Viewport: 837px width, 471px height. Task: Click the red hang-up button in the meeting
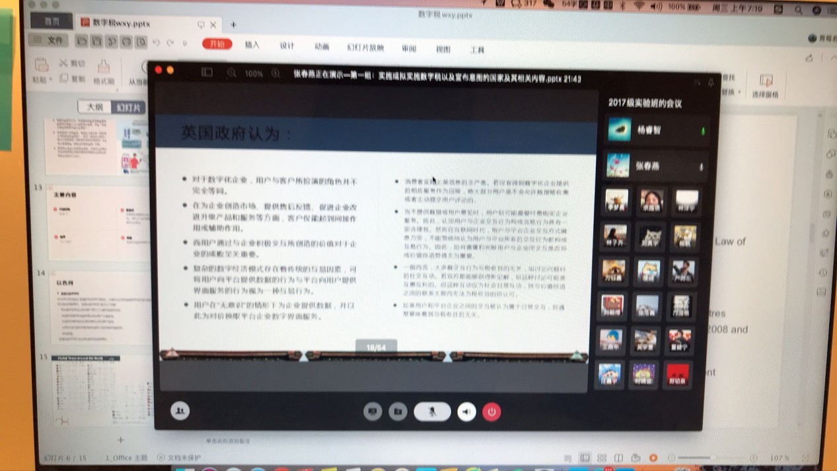tap(491, 412)
